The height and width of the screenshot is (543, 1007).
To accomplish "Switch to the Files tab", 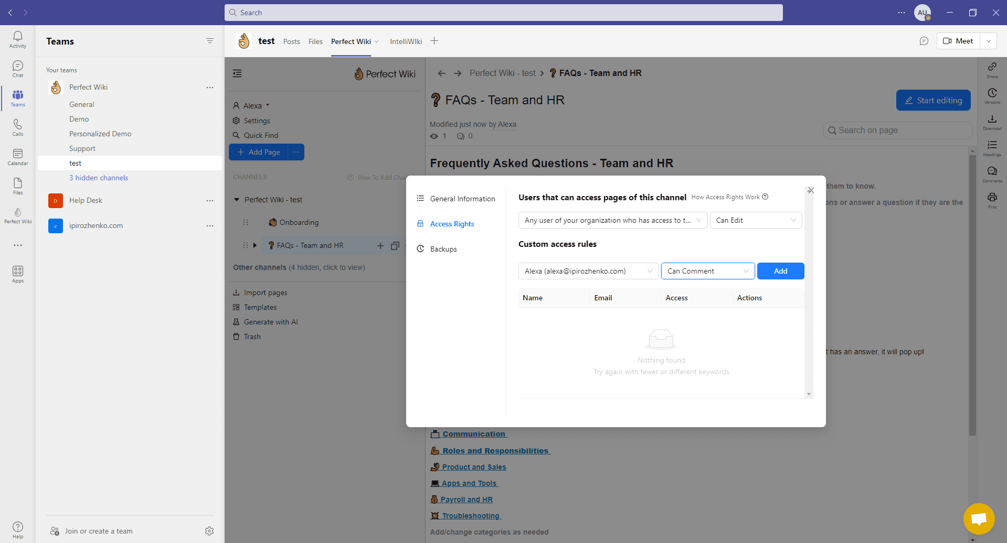I will click(315, 41).
